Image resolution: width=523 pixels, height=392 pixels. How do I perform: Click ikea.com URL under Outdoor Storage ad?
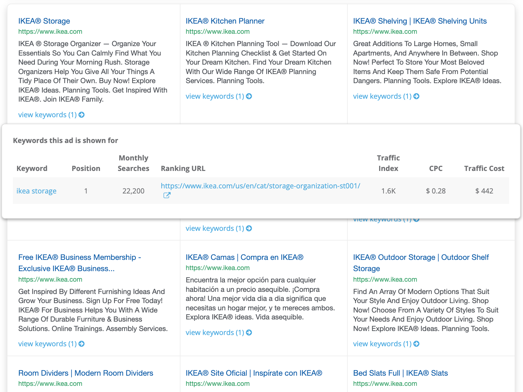click(x=385, y=279)
